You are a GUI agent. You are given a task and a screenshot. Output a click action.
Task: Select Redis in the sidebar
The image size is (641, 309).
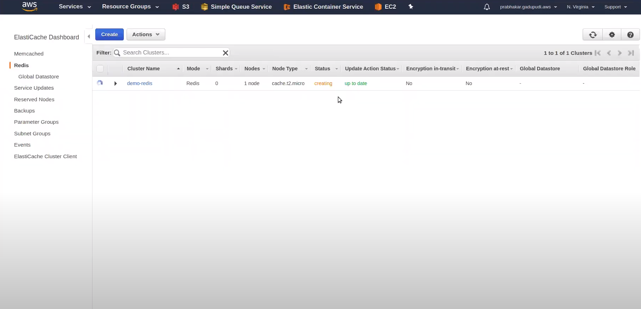pos(21,65)
